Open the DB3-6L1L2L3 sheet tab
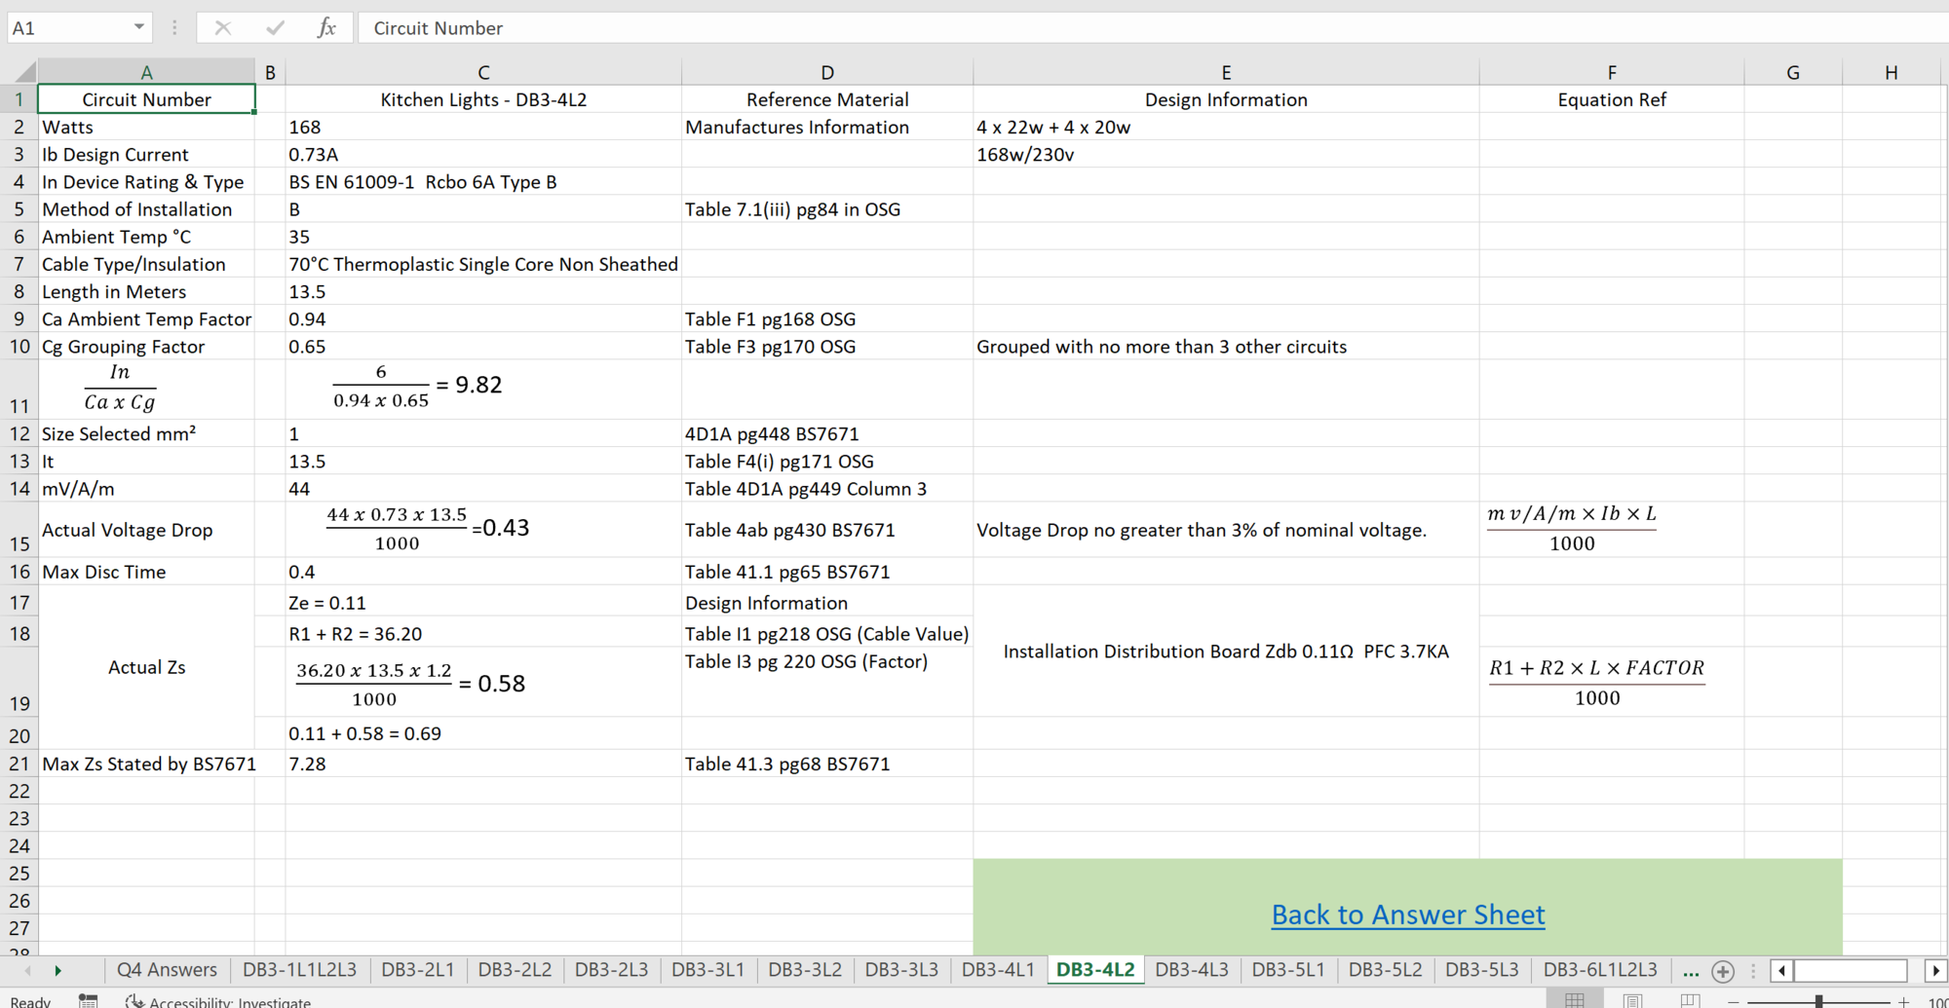 1600,970
